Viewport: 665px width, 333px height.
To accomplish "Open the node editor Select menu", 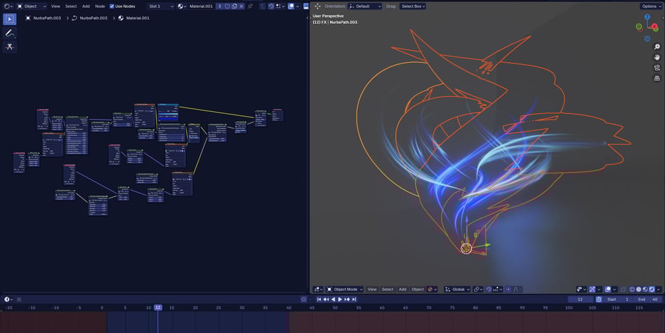I will [71, 7].
